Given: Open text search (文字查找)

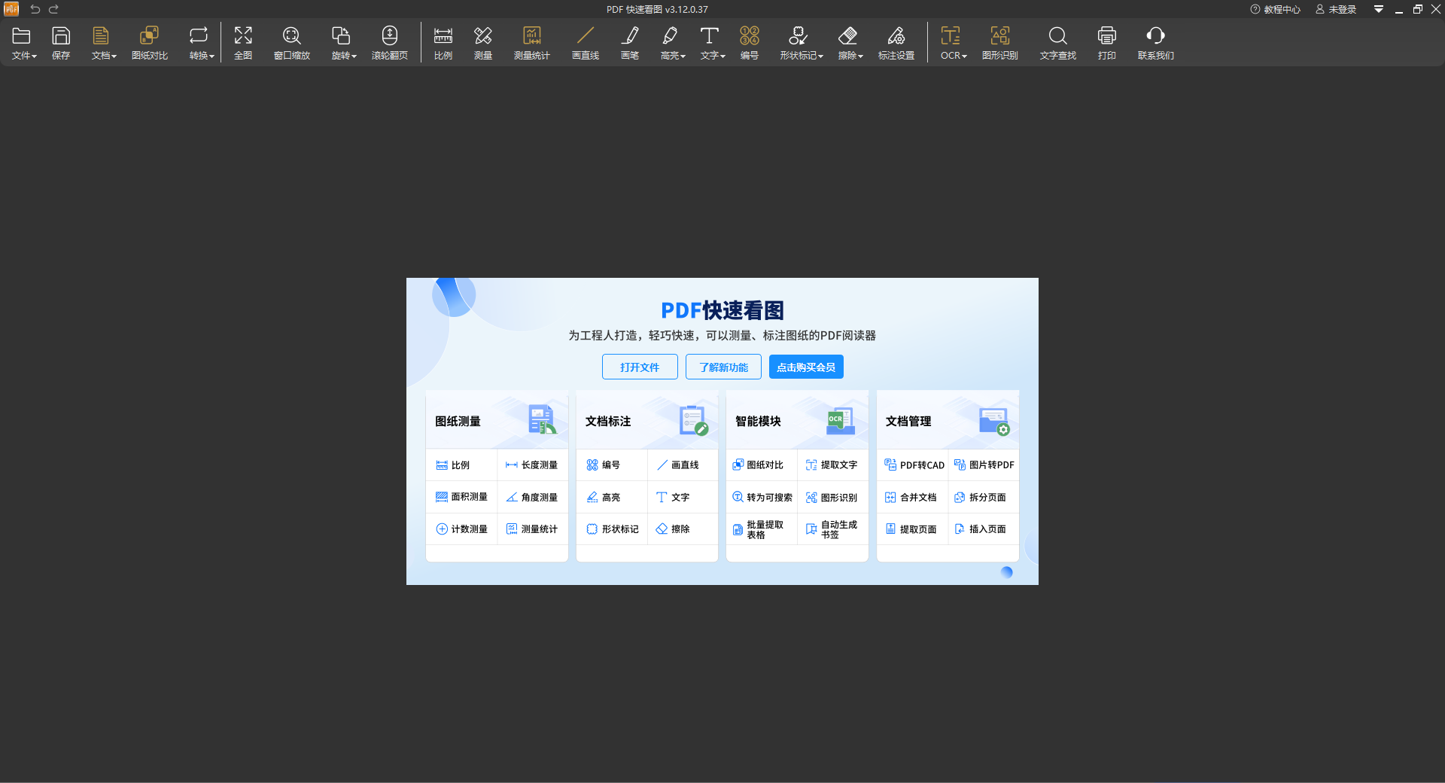Looking at the screenshot, I should (x=1058, y=43).
